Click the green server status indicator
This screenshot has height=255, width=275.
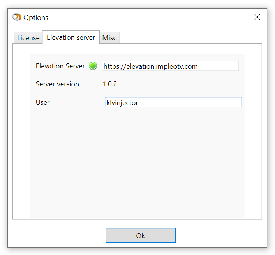tap(93, 66)
